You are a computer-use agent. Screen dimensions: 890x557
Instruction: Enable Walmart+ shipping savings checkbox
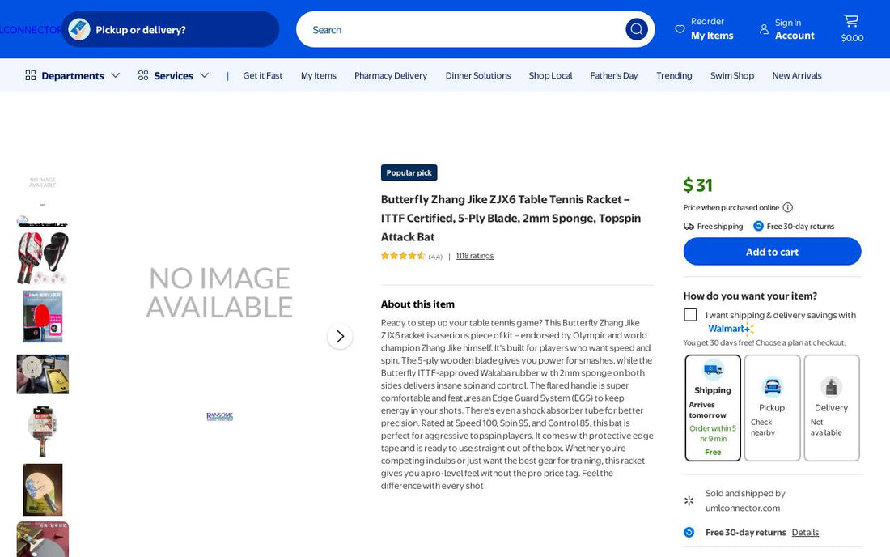pyautogui.click(x=690, y=315)
